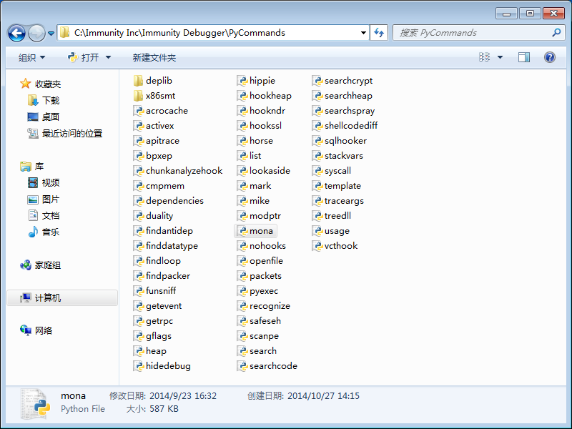Click the file name stackvars
Image resolution: width=572 pixels, height=429 pixels.
click(x=344, y=156)
